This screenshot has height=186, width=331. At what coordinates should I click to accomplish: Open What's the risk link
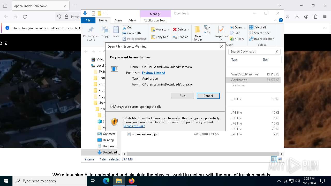point(134,126)
